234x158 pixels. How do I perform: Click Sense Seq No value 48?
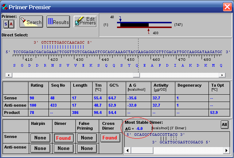pos(52,98)
